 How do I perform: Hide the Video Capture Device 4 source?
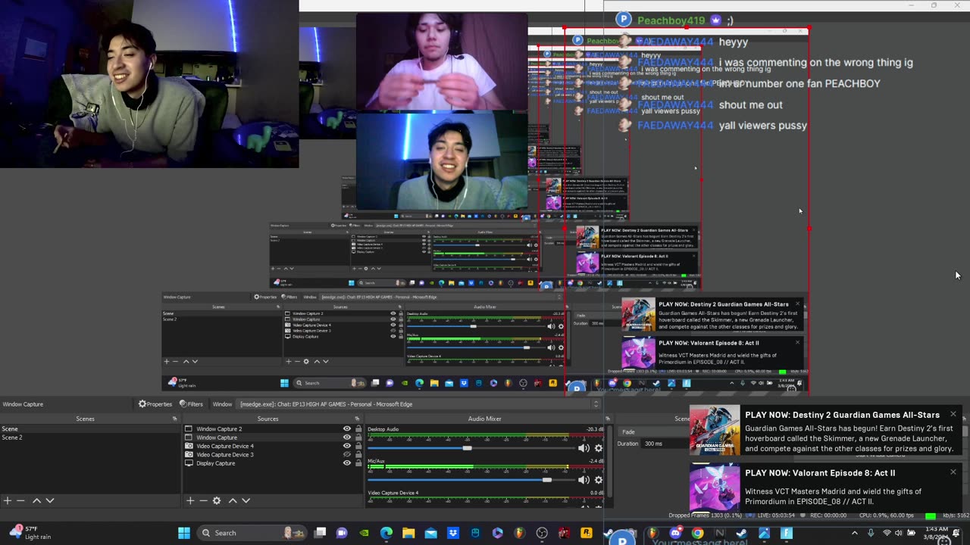[347, 446]
